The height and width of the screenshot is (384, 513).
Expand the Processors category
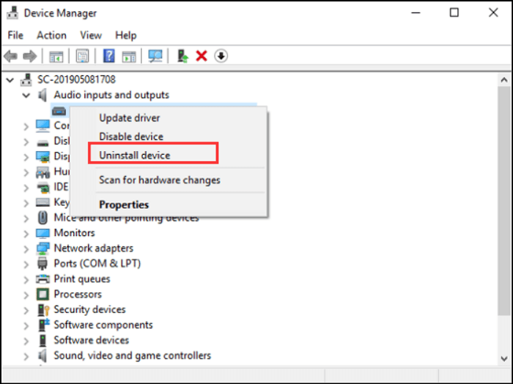tap(26, 295)
